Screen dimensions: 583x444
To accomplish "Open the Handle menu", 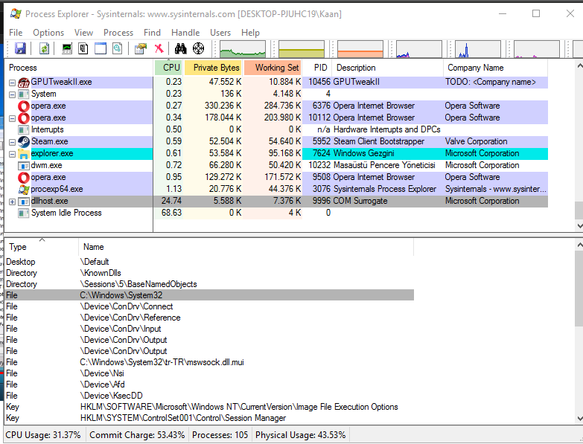I will 185,33.
